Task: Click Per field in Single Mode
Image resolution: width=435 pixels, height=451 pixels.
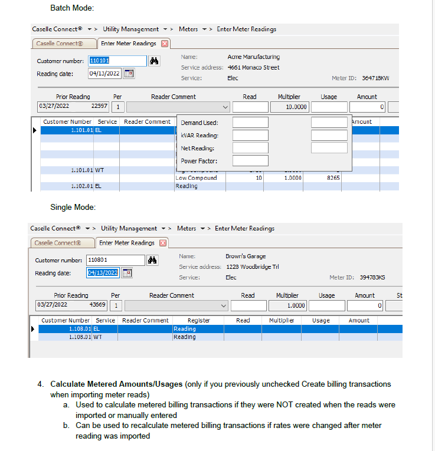Action: 116,306
